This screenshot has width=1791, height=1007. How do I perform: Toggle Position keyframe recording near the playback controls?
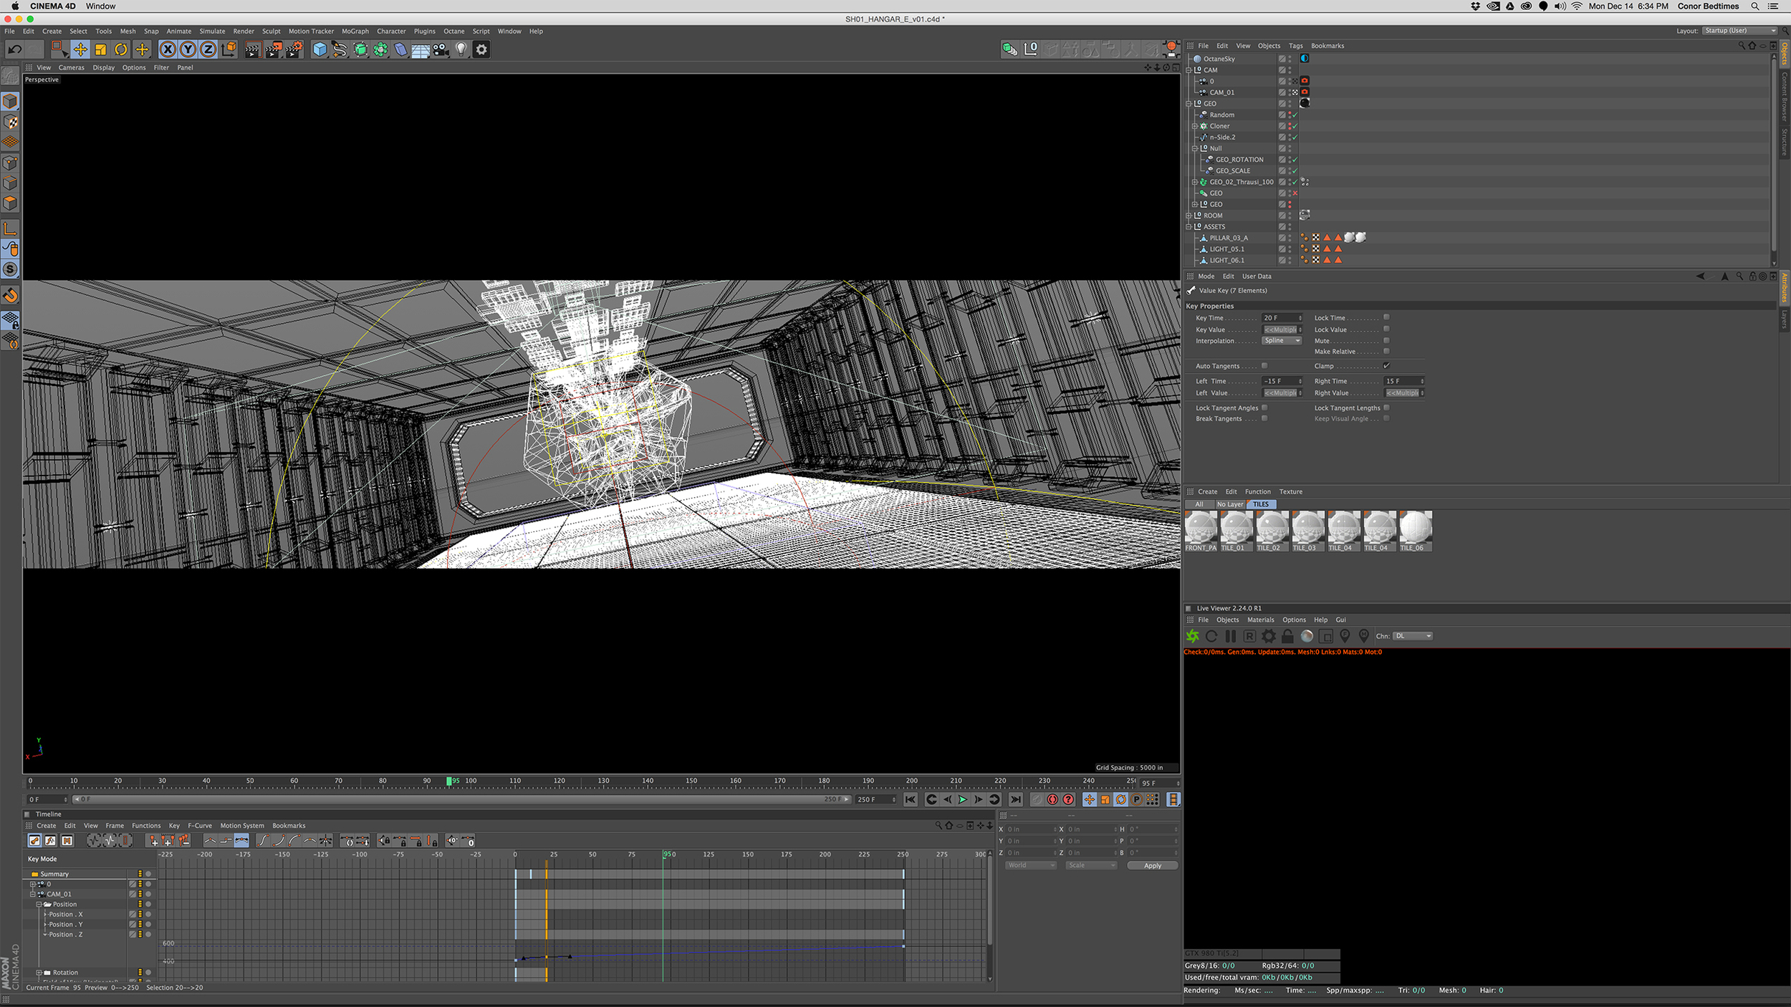pos(1090,799)
